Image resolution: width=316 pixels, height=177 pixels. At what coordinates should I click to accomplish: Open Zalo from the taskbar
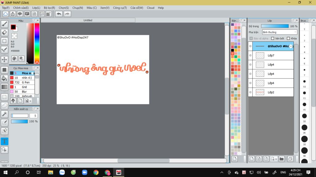pos(62,172)
